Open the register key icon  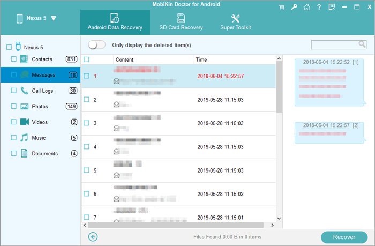[294, 8]
